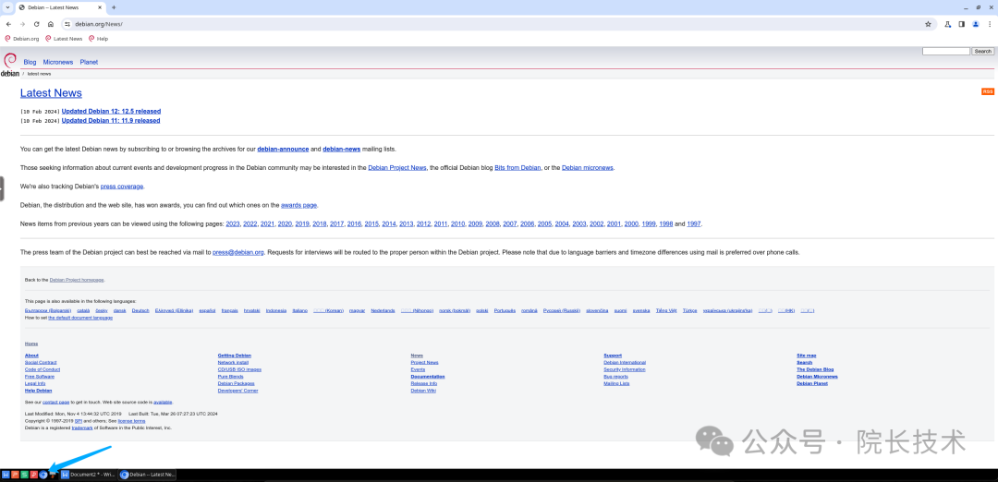Image resolution: width=998 pixels, height=482 pixels.
Task: Open Planet in Debian navigation
Action: 89,62
